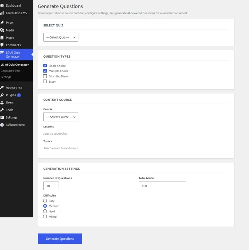Uncheck the Multiple Choice checkbox

point(45,71)
